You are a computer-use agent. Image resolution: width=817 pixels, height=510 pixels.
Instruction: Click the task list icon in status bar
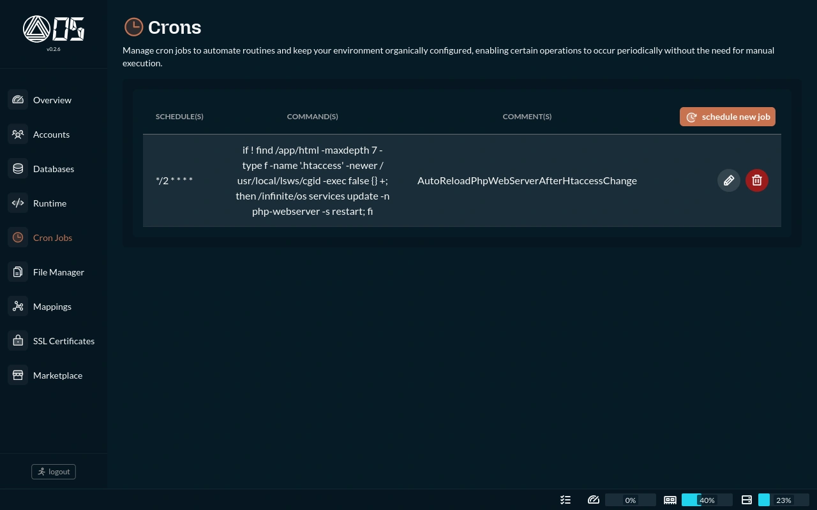(x=566, y=500)
